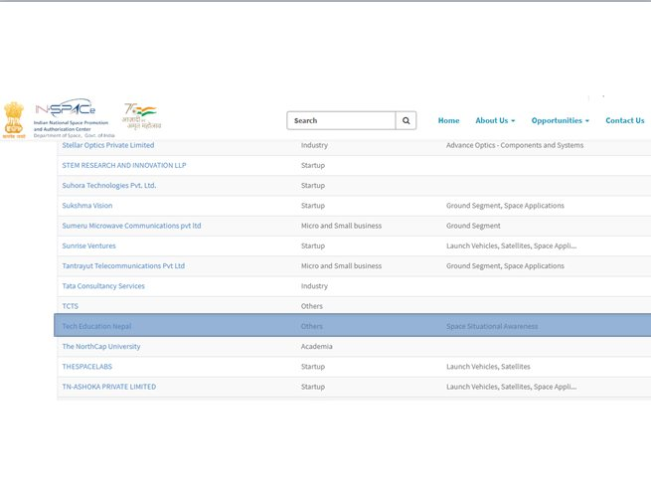Screen dimensions: 651x490
Task: Click 'Launch Vehicles, Satellites, Space Appli...' in TN-ASHOKA row
Action: tap(511, 387)
